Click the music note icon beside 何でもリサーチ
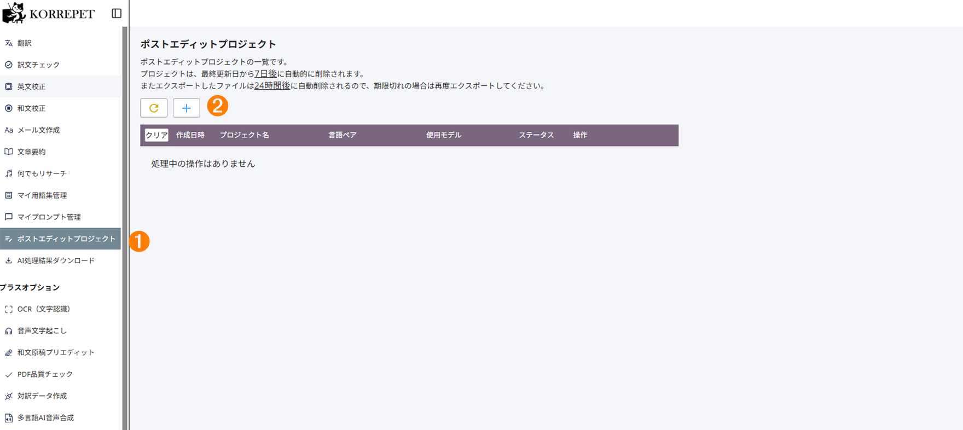The image size is (963, 430). 9,173
